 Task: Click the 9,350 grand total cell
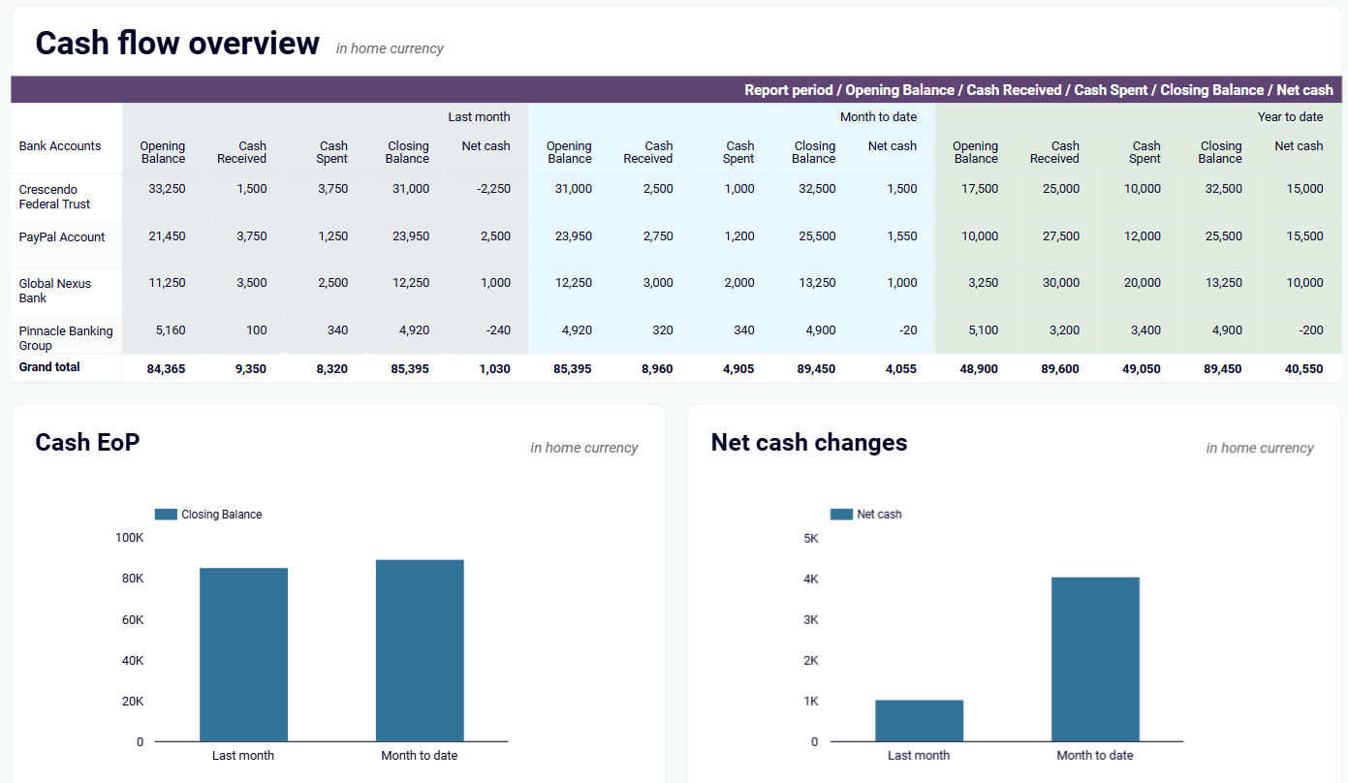[250, 369]
